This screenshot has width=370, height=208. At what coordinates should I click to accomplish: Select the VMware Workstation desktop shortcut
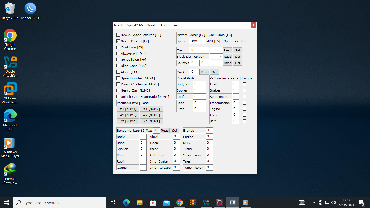(10, 93)
